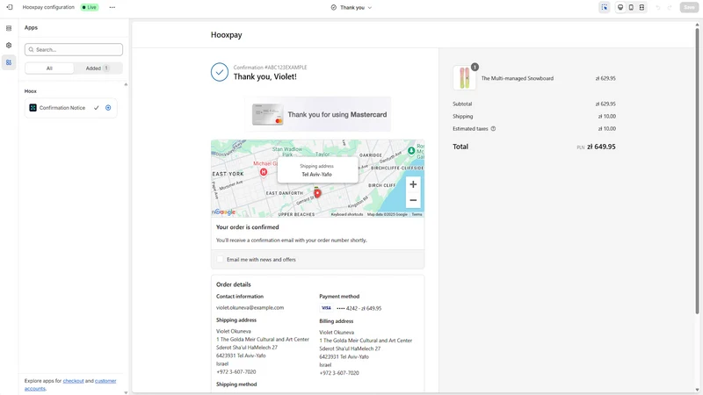Viewport: 703px width, 395px height.
Task: Select the All apps tab
Action: click(x=49, y=68)
